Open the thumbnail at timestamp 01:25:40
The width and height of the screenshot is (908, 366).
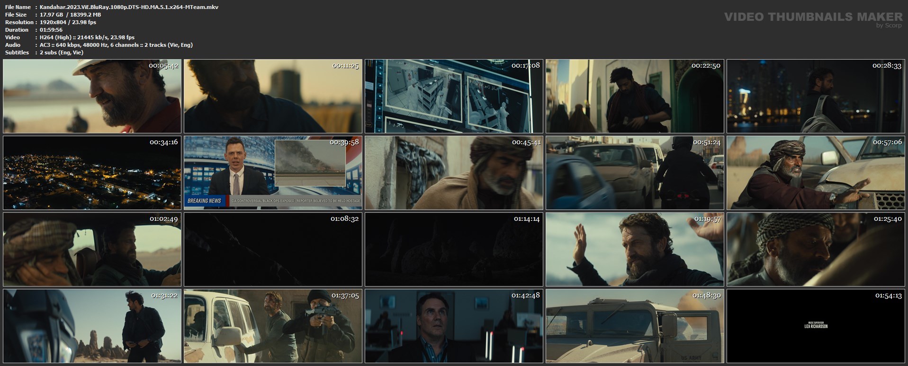[816, 250]
